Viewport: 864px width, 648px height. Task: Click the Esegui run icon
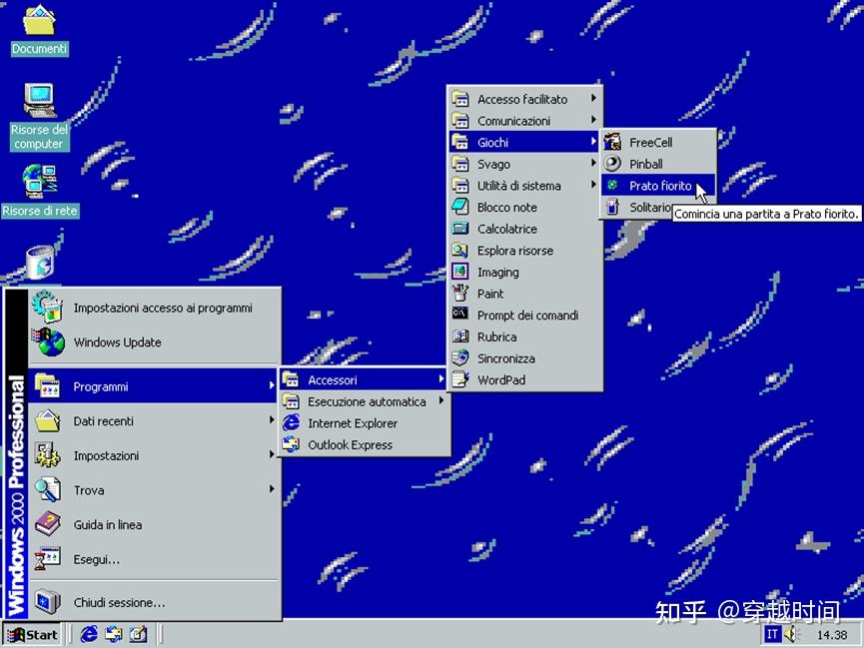click(47, 559)
